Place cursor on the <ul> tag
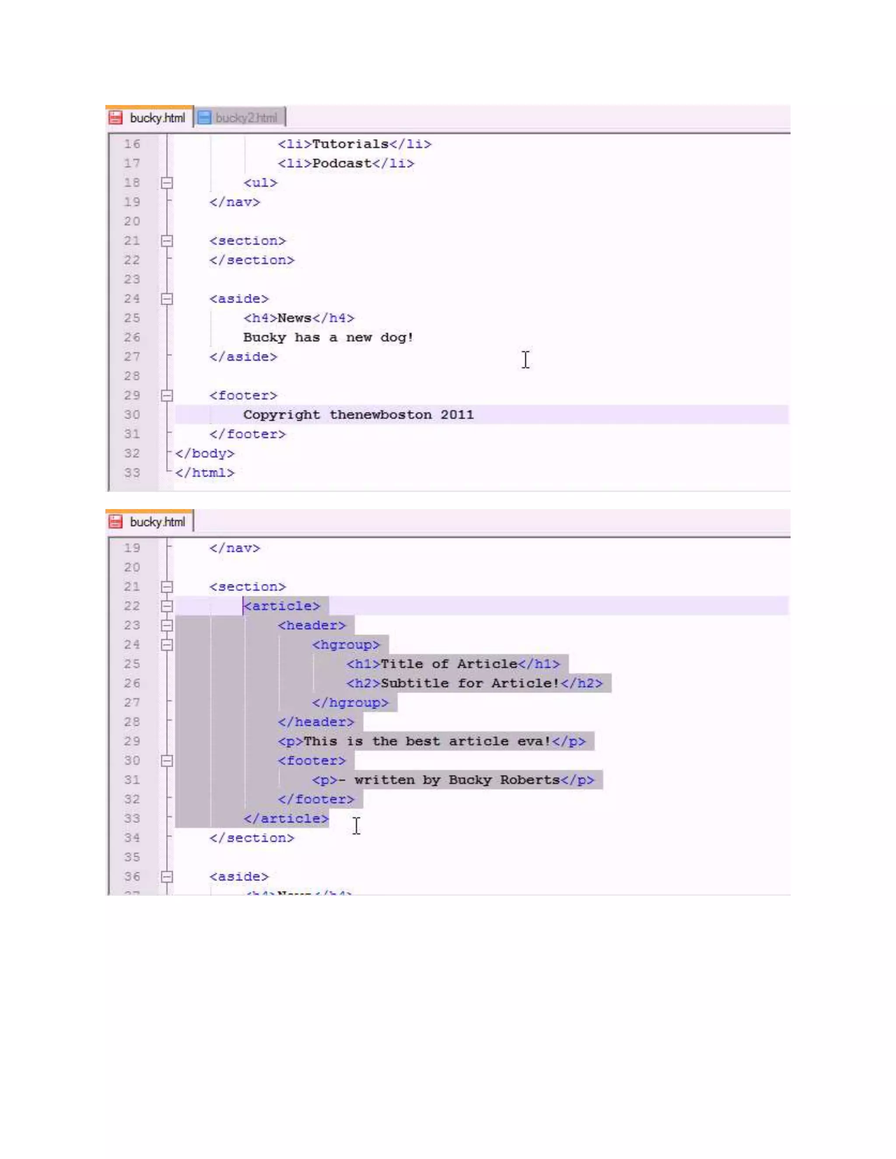Screen dimensions: 896x1159 (x=261, y=182)
